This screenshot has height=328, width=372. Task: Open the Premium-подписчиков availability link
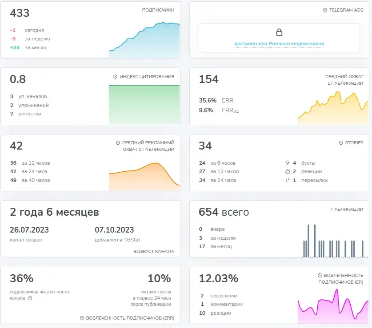(x=279, y=43)
